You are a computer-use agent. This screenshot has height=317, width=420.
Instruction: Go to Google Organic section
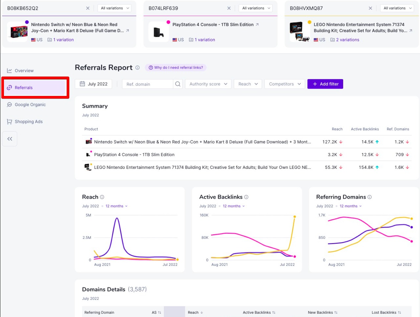[x=30, y=105]
